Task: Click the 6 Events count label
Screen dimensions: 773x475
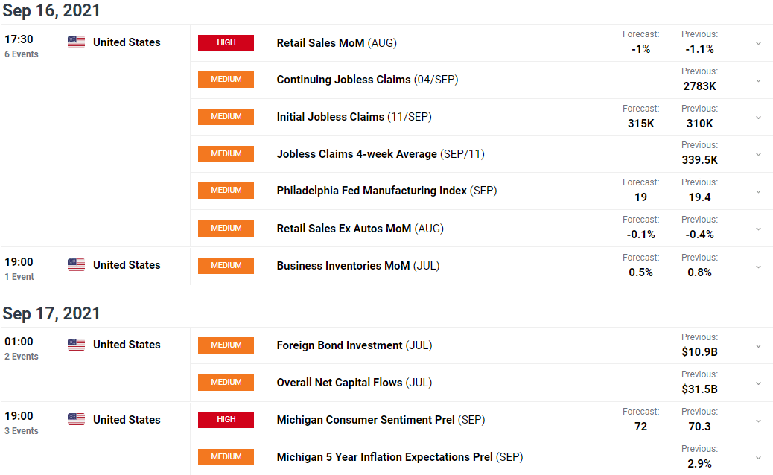Action: [x=21, y=54]
